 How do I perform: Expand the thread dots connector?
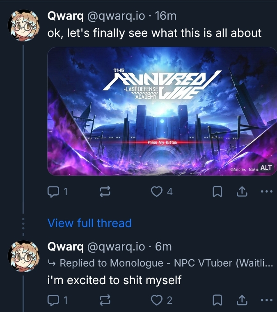tap(23, 223)
